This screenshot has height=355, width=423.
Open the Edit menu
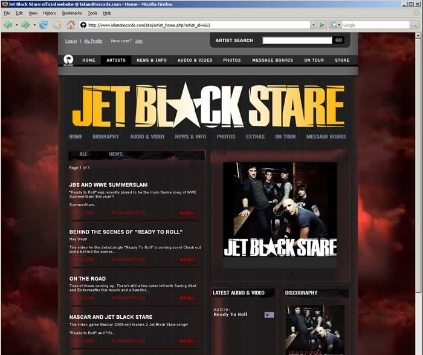19,13
